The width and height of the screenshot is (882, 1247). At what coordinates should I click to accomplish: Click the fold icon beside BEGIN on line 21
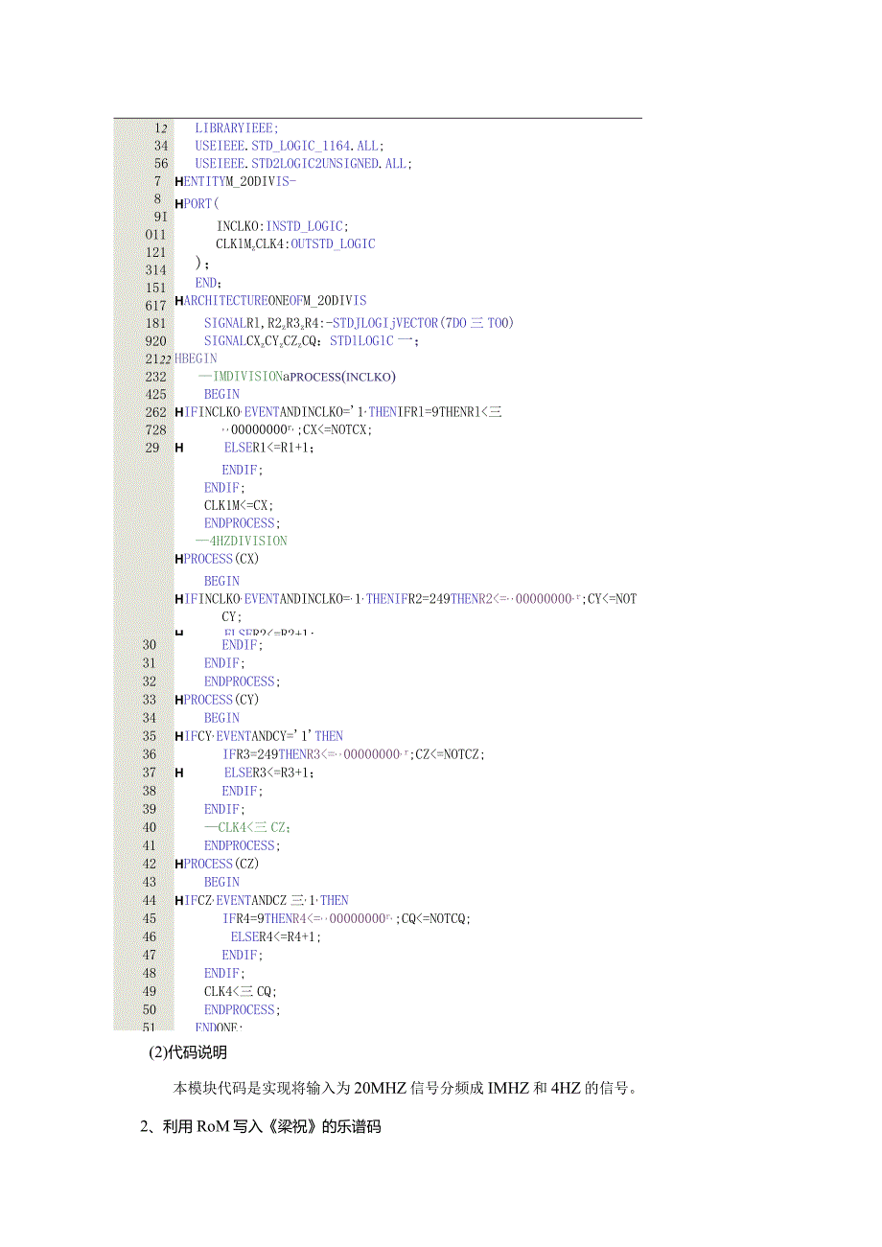coord(176,358)
